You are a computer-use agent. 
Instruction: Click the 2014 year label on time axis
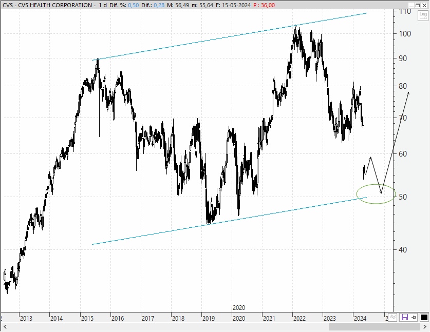coord(57,319)
